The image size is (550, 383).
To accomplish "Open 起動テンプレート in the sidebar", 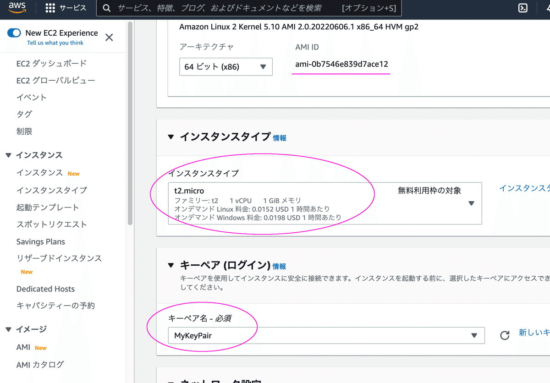I will point(48,207).
